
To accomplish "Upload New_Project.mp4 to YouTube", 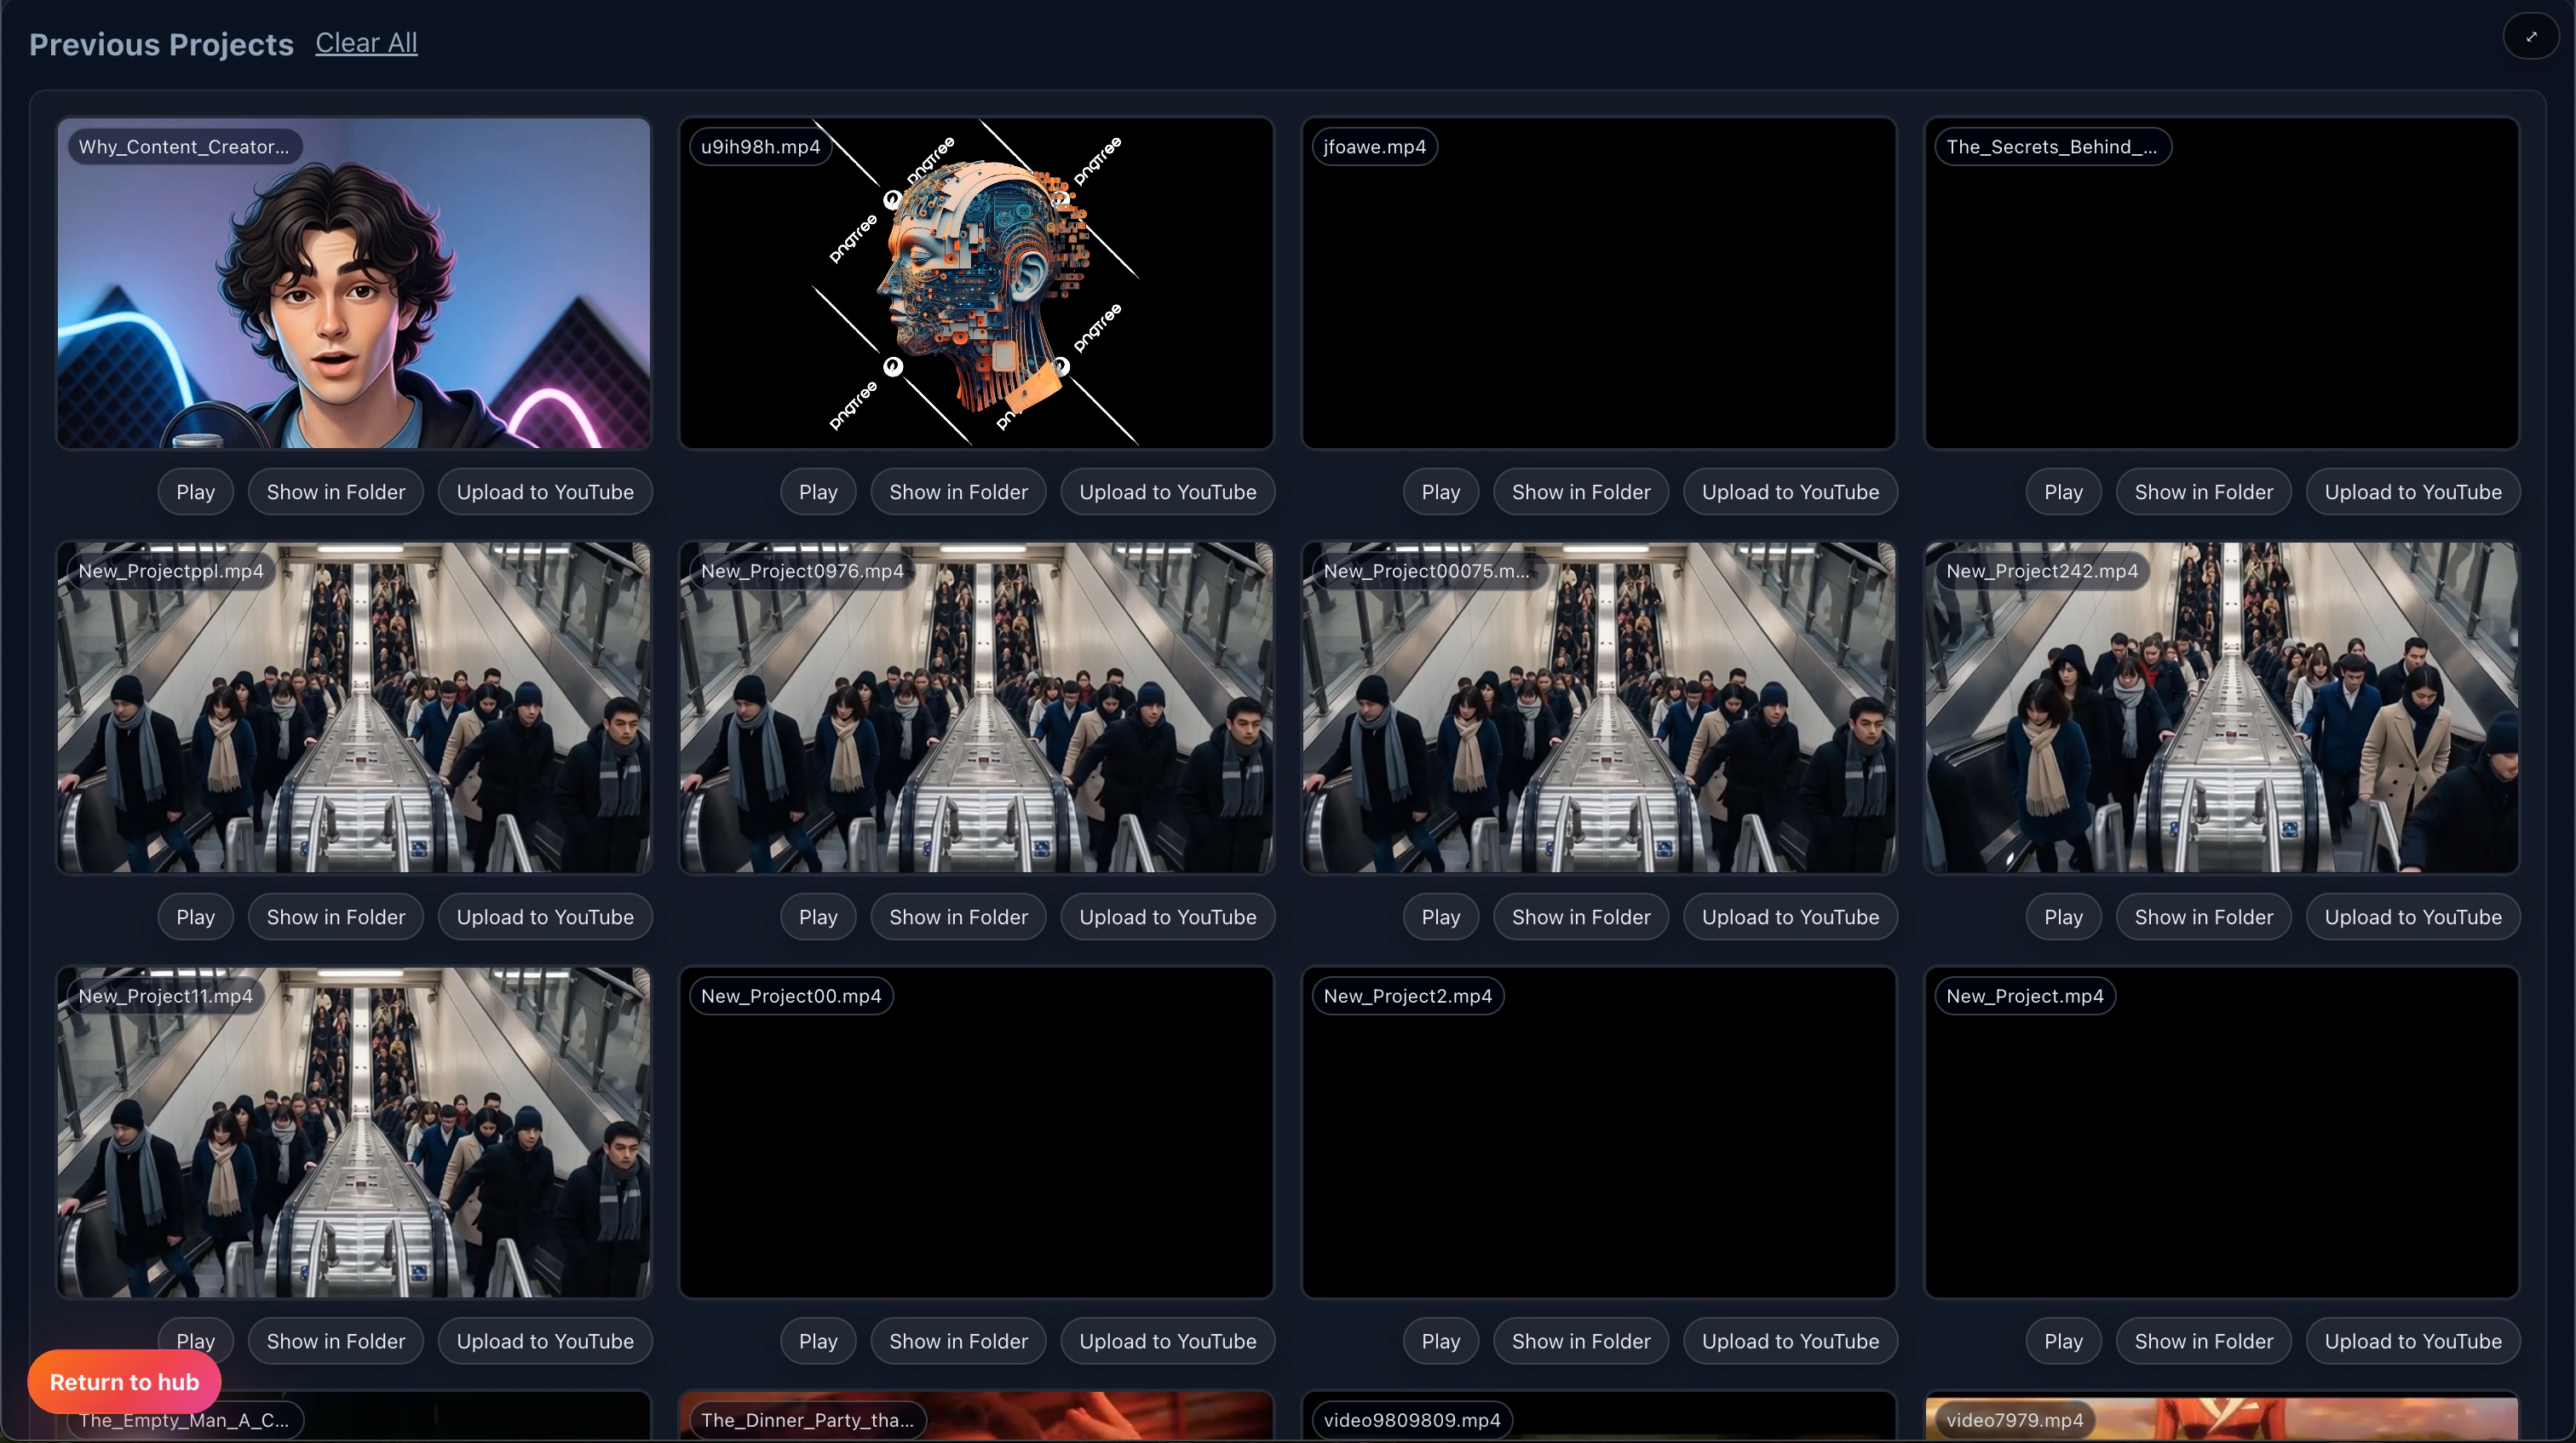I will [2411, 1340].
